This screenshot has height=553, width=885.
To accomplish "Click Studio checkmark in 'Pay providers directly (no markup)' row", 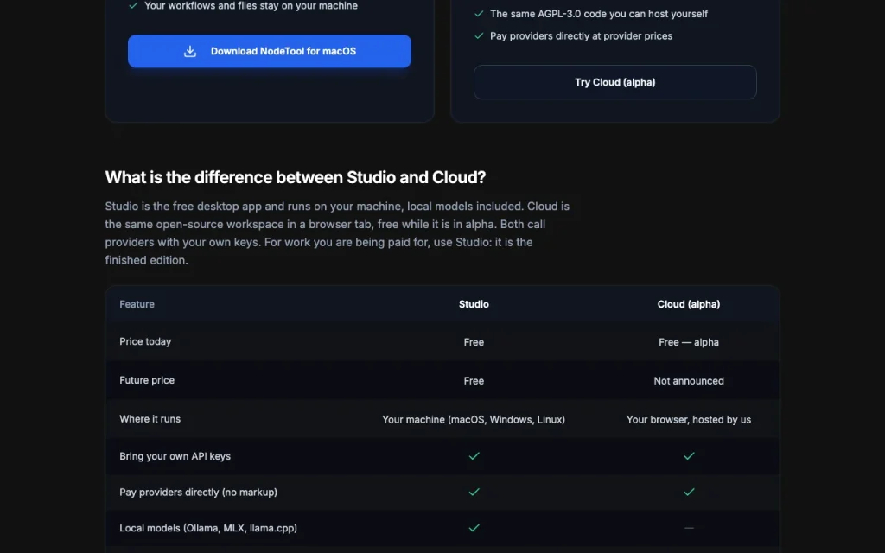I will click(474, 492).
